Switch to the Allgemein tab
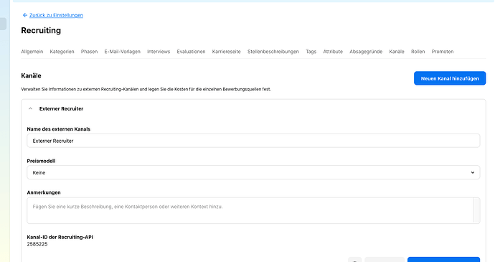Screen dimensions: 495x262 point(32,52)
